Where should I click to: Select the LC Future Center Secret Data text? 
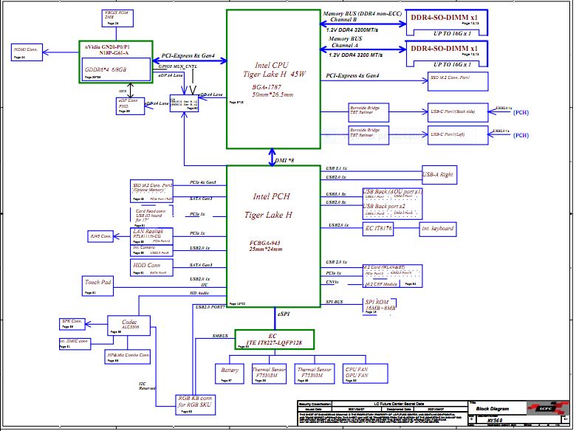[399, 404]
